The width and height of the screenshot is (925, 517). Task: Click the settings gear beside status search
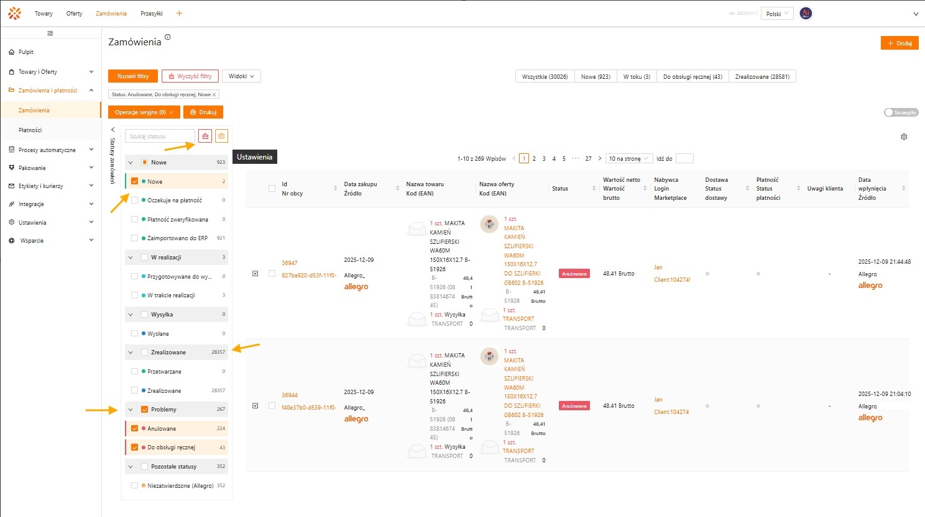221,136
